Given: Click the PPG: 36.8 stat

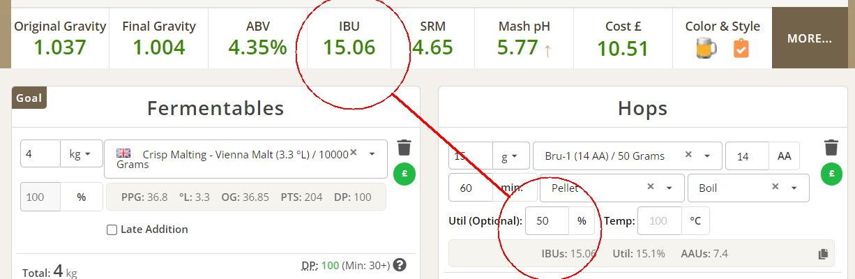Looking at the screenshot, I should 144,197.
